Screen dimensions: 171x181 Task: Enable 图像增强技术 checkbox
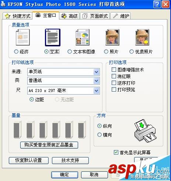point(114,70)
